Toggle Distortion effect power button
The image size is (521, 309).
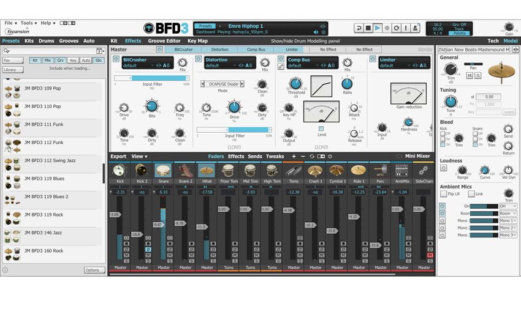[199, 59]
